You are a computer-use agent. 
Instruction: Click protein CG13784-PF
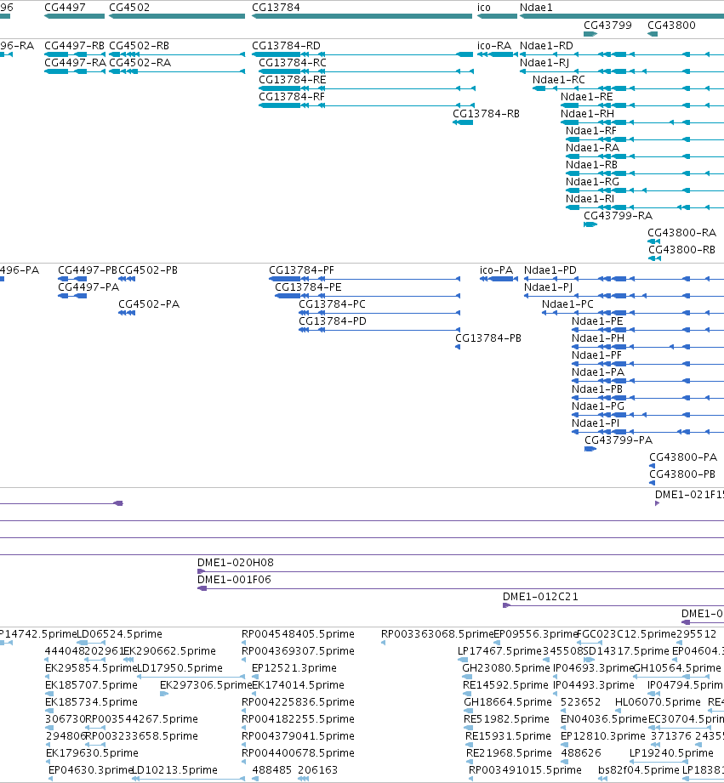(364, 279)
